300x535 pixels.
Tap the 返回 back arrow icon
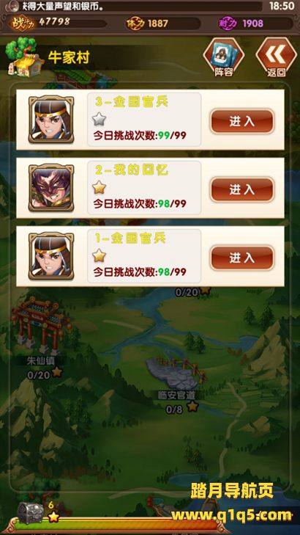[276, 57]
